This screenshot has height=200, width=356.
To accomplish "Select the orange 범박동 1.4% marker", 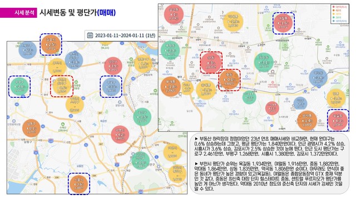I will [x=307, y=121].
